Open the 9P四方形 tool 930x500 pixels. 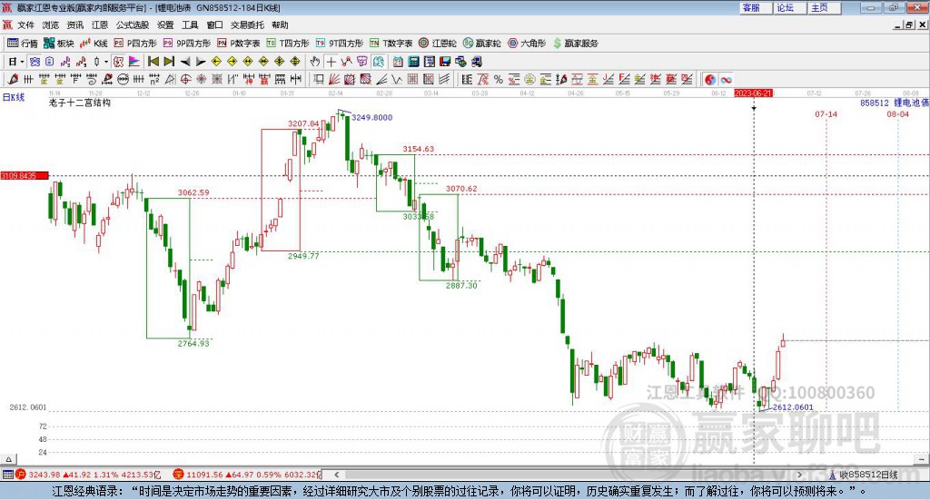(187, 44)
